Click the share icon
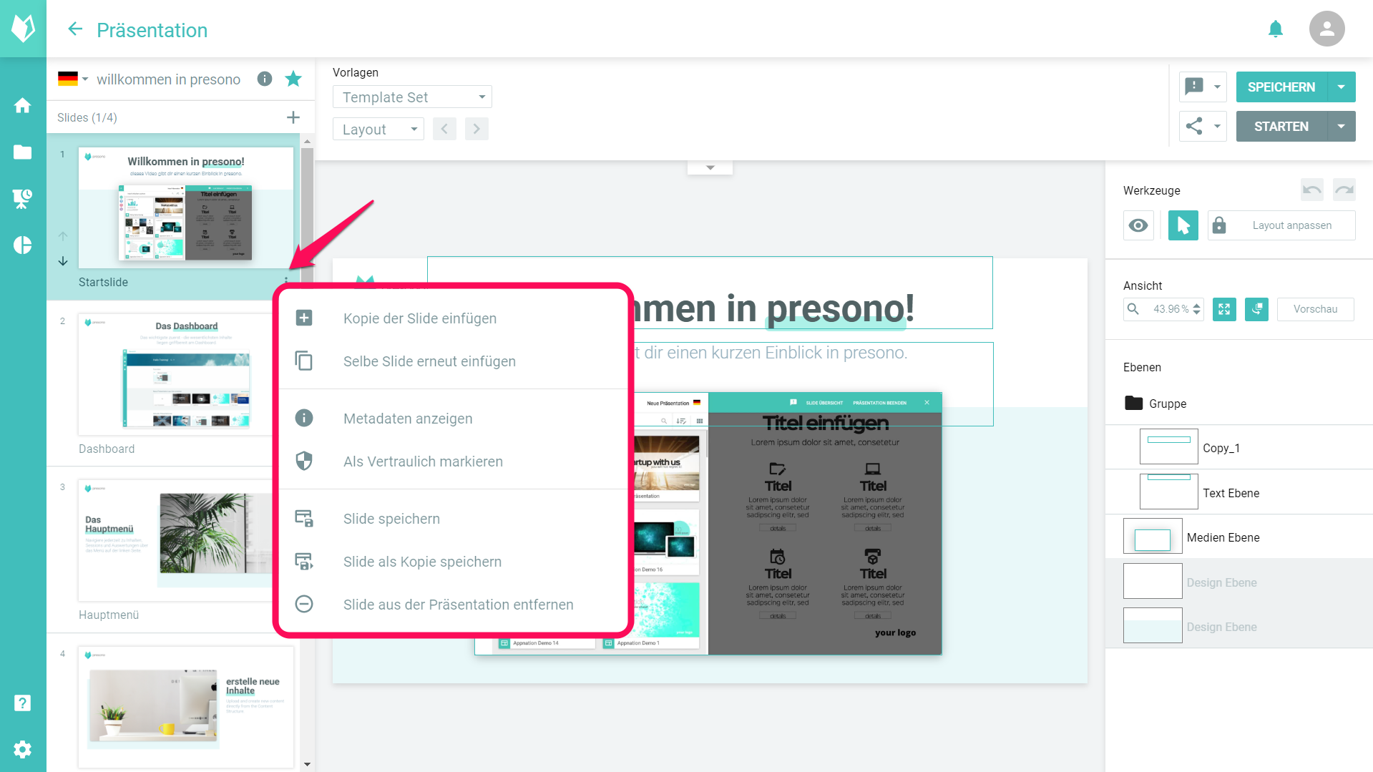This screenshot has height=772, width=1373. (1194, 126)
